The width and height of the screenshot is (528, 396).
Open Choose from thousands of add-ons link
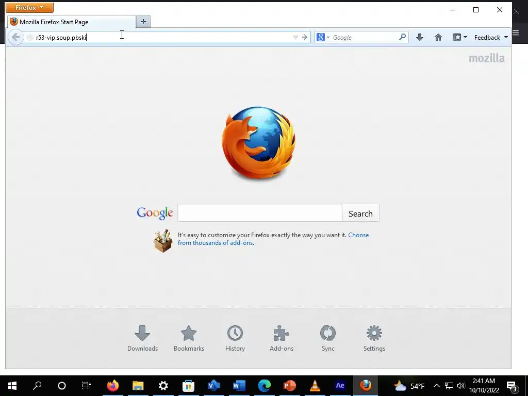pyautogui.click(x=273, y=239)
